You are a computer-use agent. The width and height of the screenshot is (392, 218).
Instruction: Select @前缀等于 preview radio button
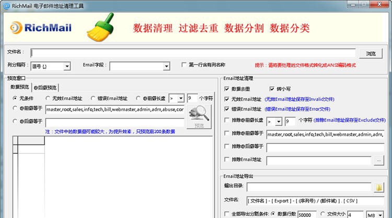click(x=15, y=108)
